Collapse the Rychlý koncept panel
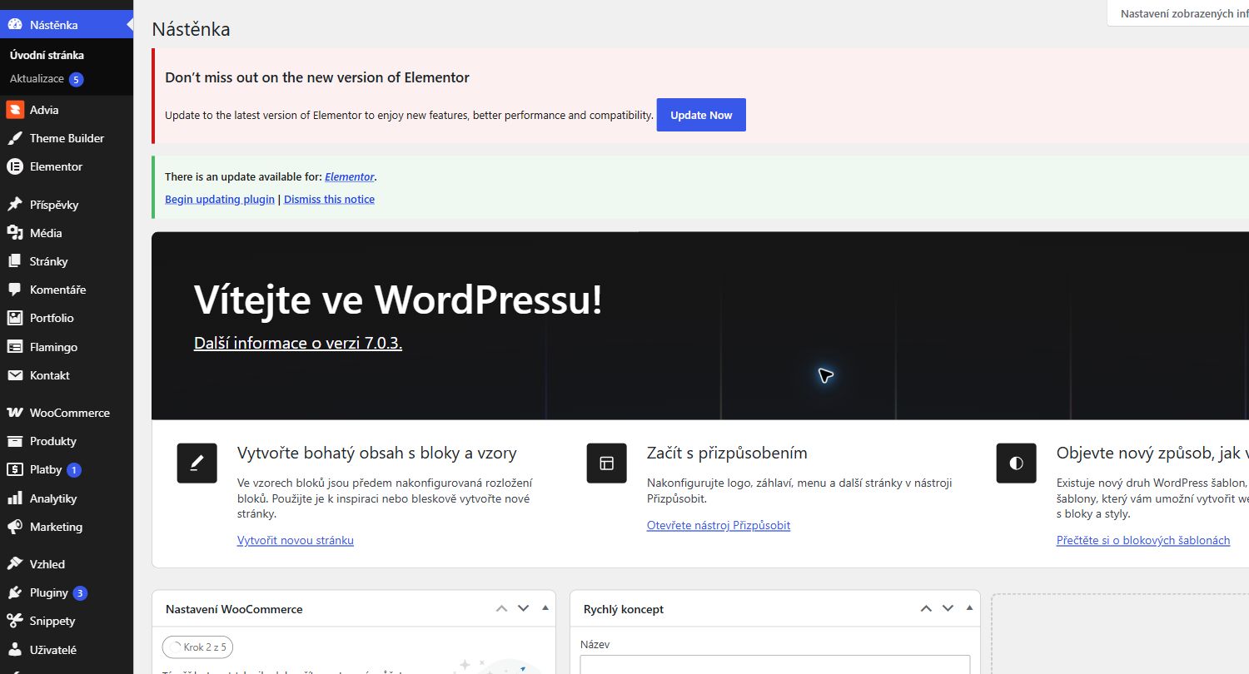The width and height of the screenshot is (1249, 674). 969,608
